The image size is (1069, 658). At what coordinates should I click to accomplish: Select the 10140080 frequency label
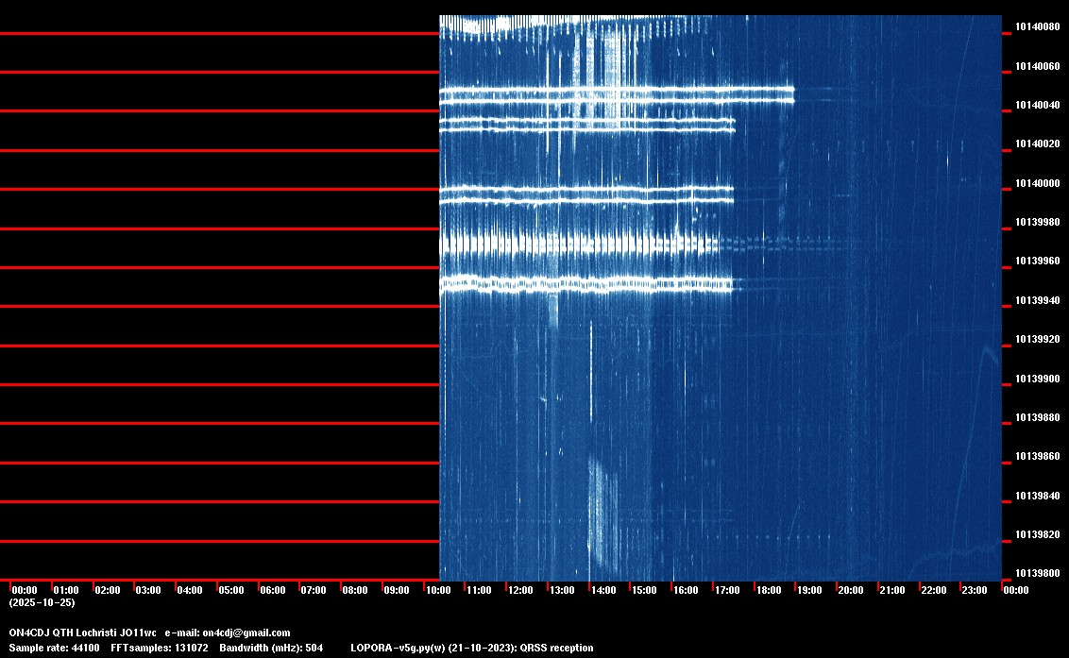(x=1038, y=27)
